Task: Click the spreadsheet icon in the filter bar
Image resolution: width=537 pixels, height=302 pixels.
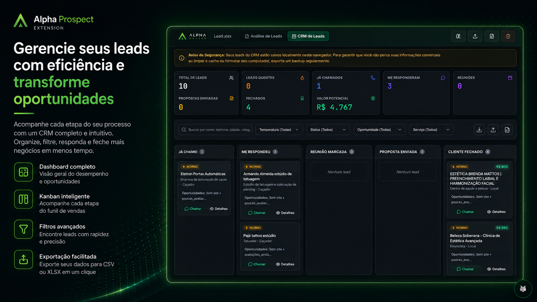Action: (x=507, y=130)
